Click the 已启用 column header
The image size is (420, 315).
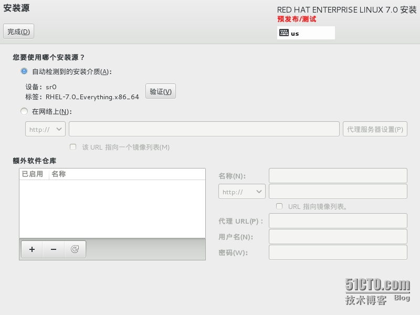click(x=34, y=174)
